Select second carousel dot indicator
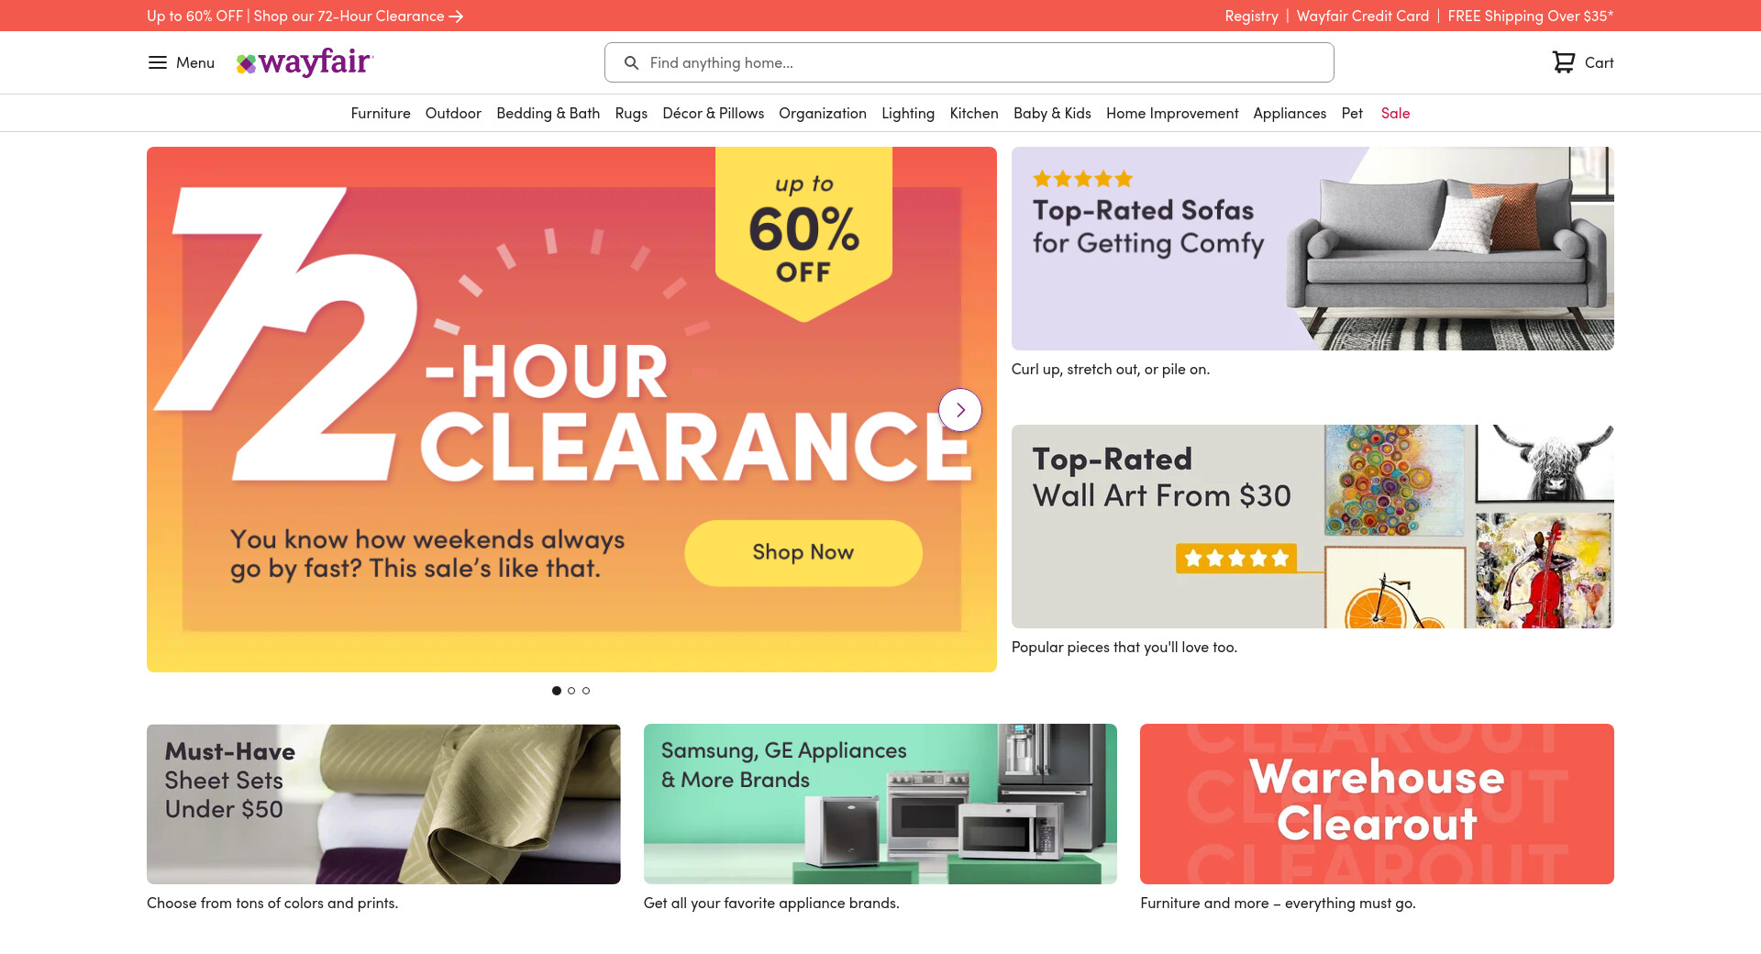The width and height of the screenshot is (1761, 954). tap(571, 691)
